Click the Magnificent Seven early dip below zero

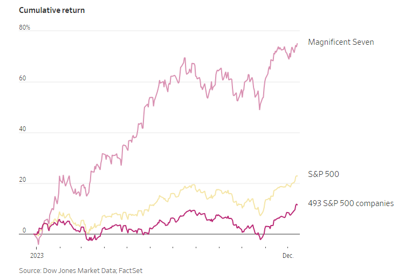pyautogui.click(x=38, y=244)
